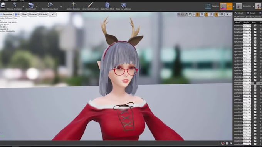Viewport: 262px width, 147px height.
Task: Click the cheekPuff weight value slider
Action: pyautogui.click(x=247, y=74)
